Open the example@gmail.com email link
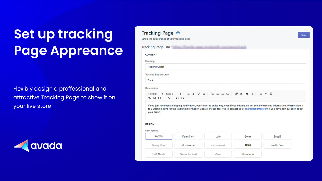Image resolution: width=322 pixels, height=181 pixels. (256, 109)
